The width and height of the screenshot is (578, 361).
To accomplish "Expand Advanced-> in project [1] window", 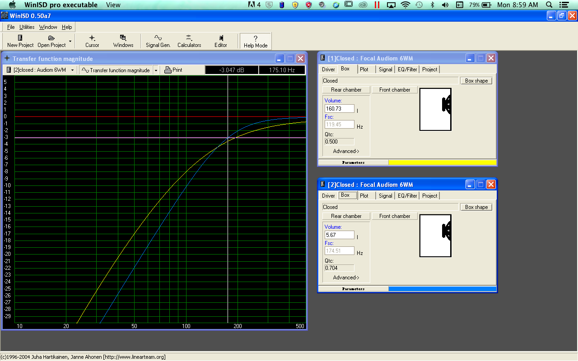I will tap(346, 151).
